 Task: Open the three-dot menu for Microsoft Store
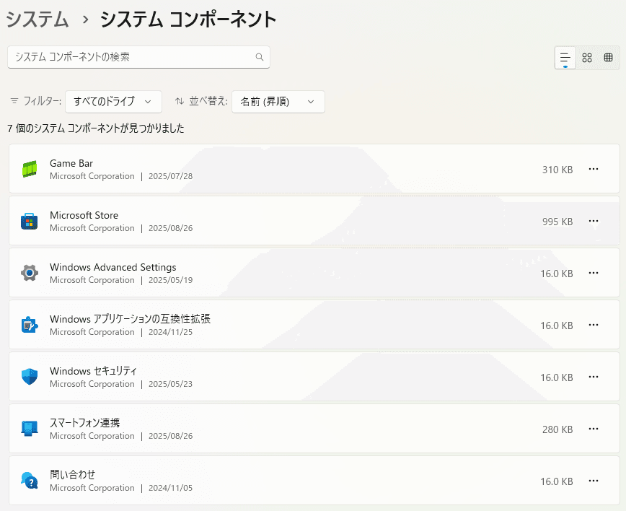(x=594, y=221)
